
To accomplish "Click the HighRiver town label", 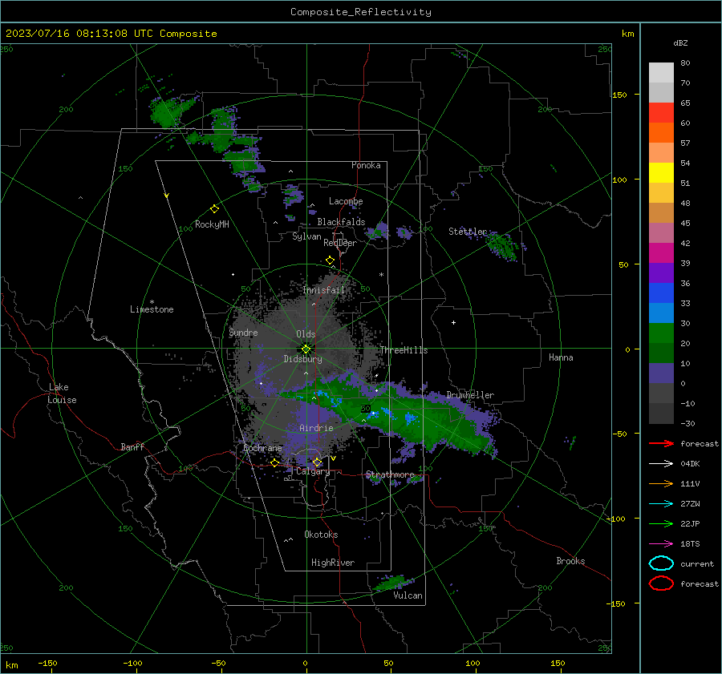I will pos(333,563).
